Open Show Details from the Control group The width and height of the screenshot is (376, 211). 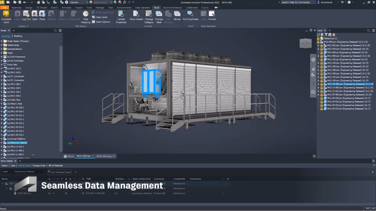[136, 14]
